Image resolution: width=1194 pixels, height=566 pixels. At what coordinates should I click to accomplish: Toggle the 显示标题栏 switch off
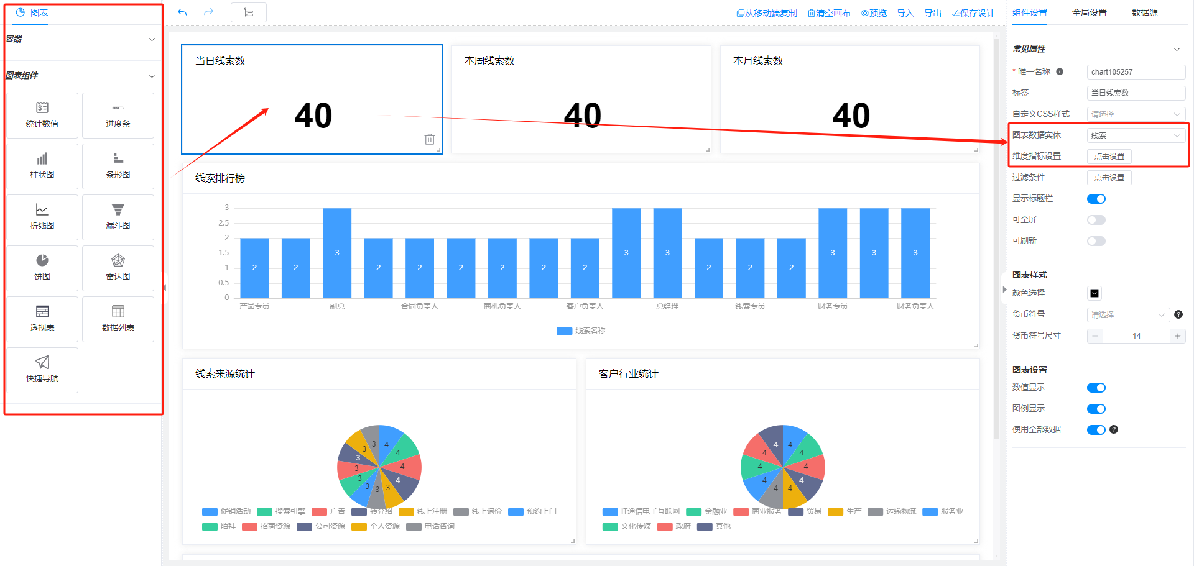pyautogui.click(x=1096, y=199)
